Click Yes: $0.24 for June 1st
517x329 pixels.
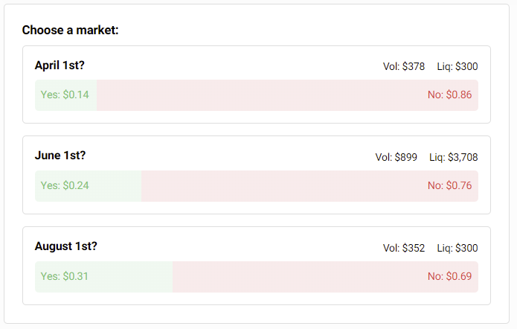[x=65, y=186]
